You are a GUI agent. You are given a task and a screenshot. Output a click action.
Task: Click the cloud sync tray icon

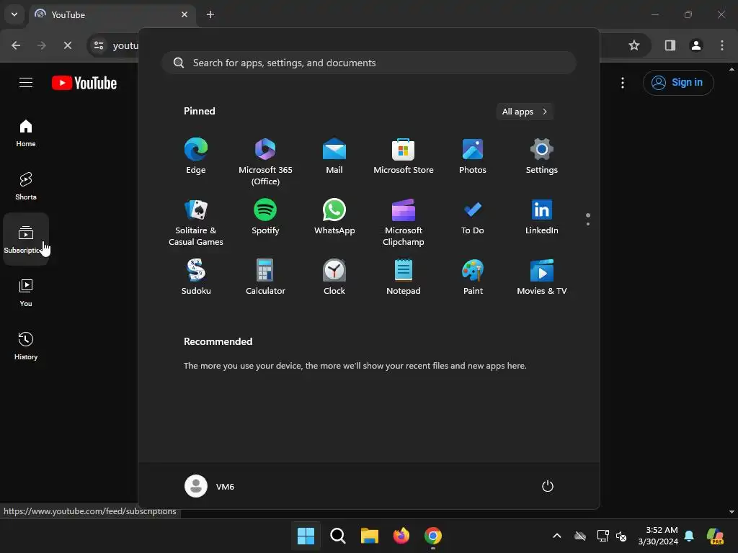580,536
